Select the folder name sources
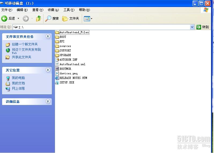 tap(65, 46)
